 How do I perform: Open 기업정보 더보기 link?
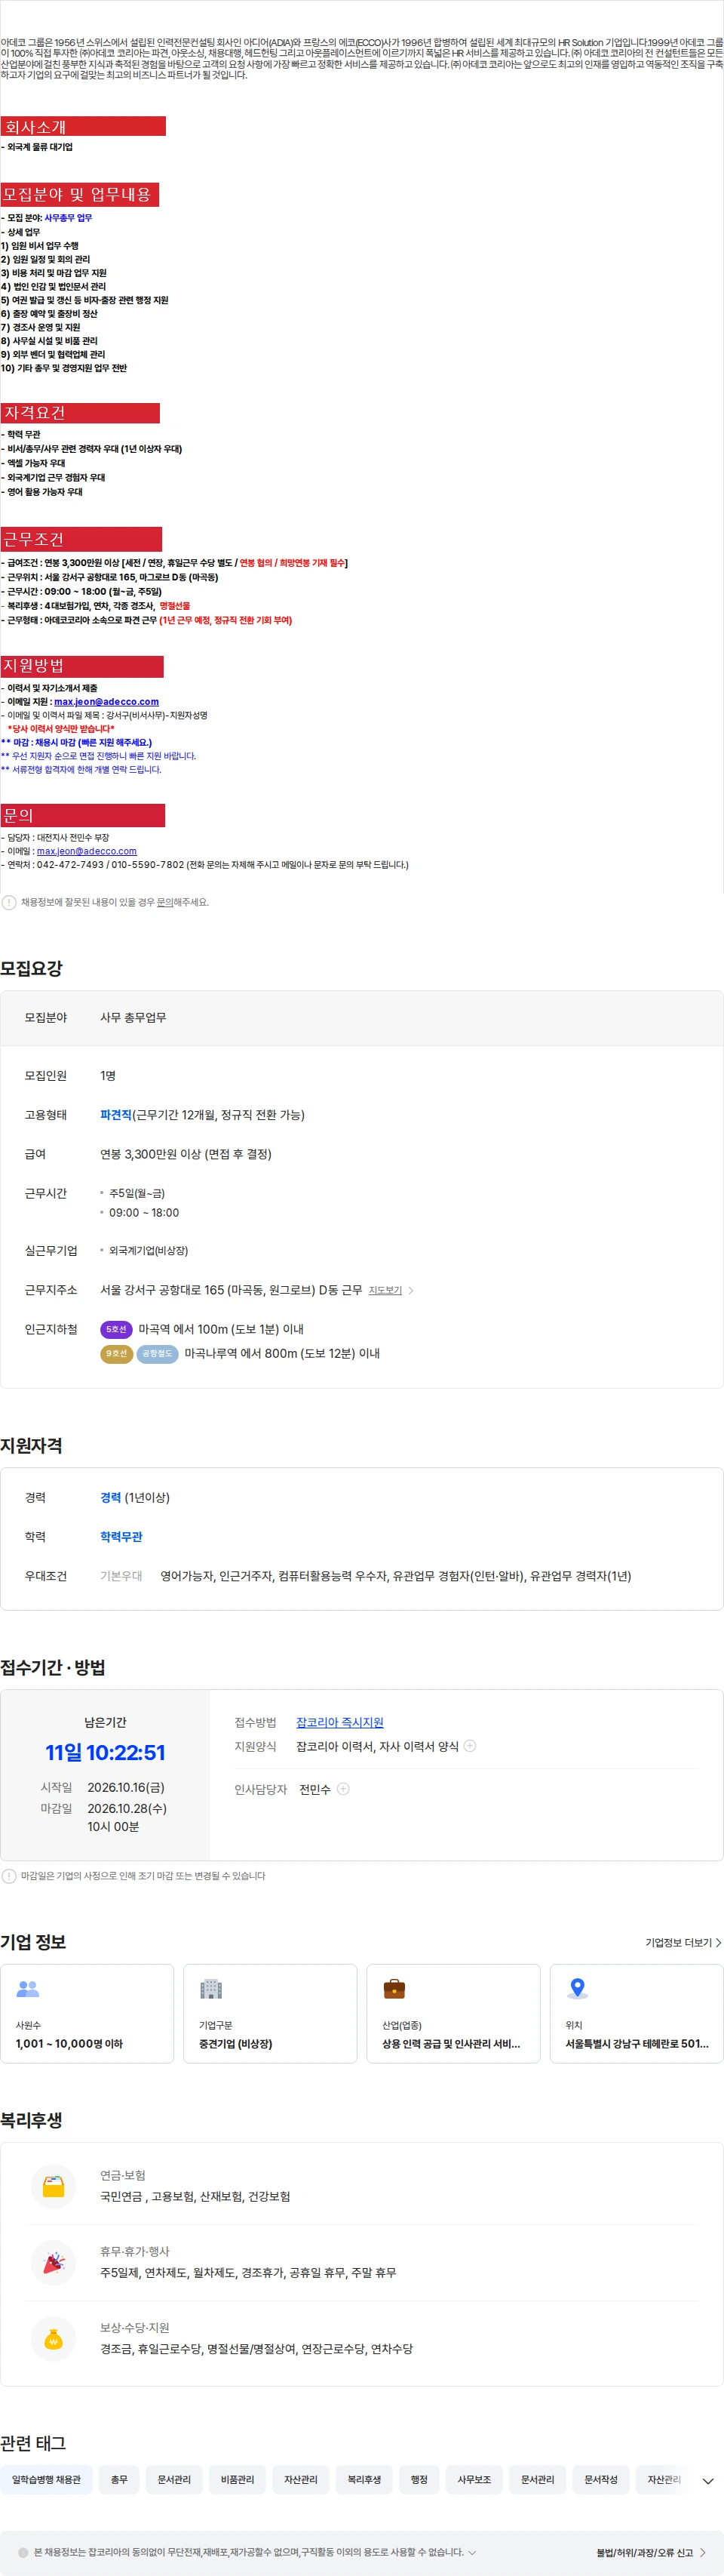(x=683, y=1942)
